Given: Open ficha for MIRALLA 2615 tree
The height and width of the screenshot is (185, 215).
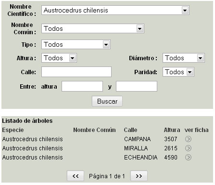Looking at the screenshot, I should click(188, 148).
